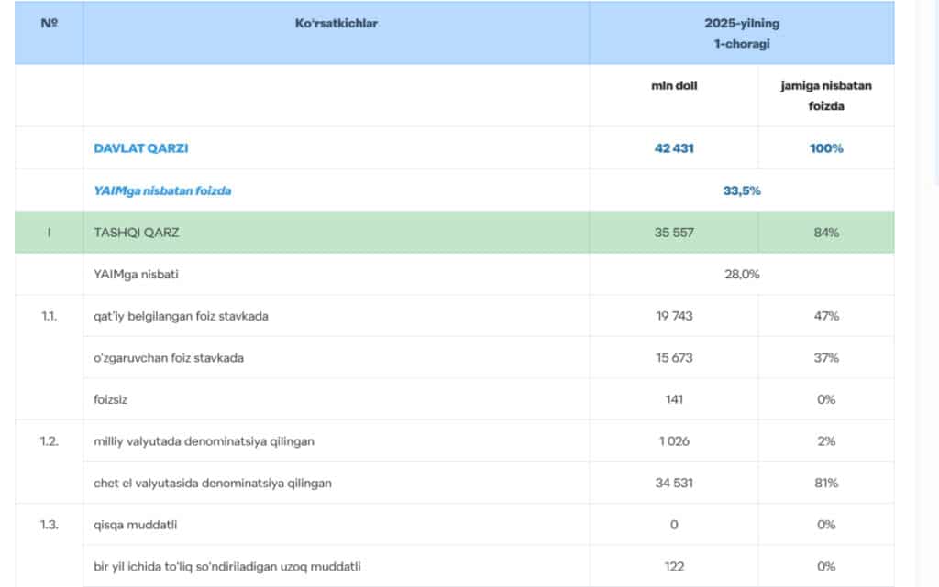Click the 0 value in qisqa muddatli row

(674, 525)
